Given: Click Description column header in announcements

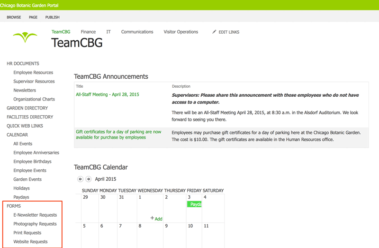Looking at the screenshot, I should pos(181,86).
